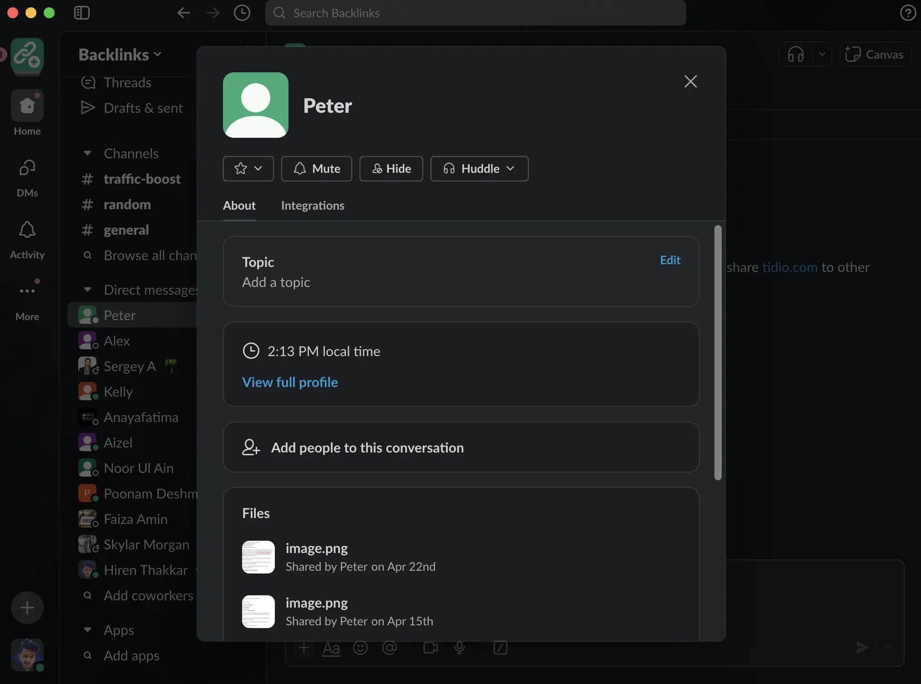Screen dimensions: 921x684
Task: Edit the conversation Topic
Action: (670, 260)
